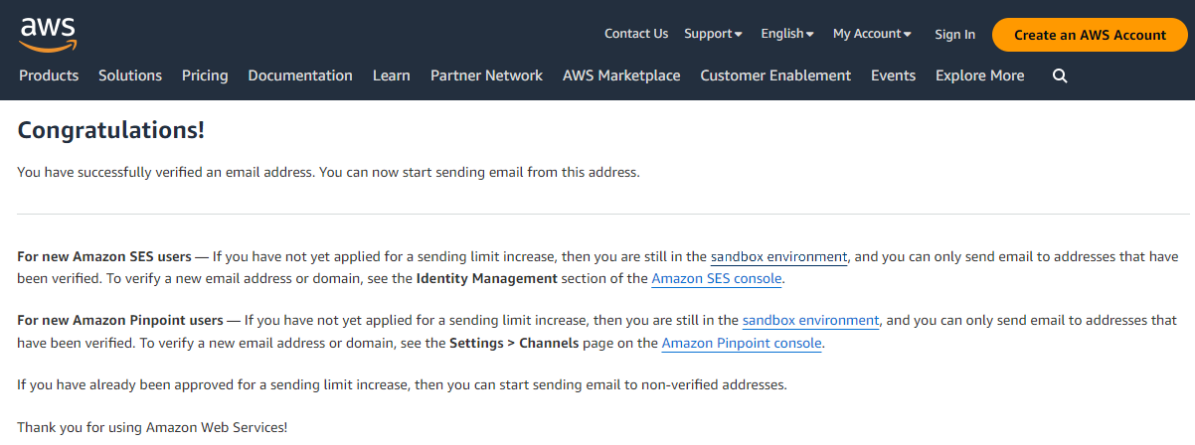The width and height of the screenshot is (1195, 445).
Task: Open the English language dropdown
Action: [x=787, y=34]
